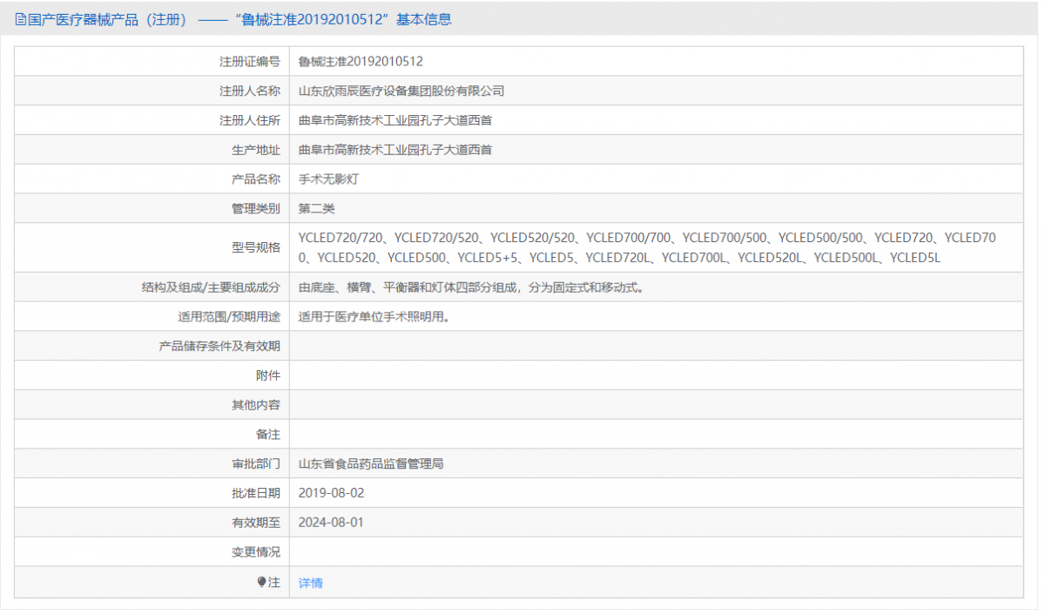Click the structure description 由底座、横臂、平衡器和灯体四部分组成
Image resolution: width=1045 pixels, height=615 pixels.
pos(471,287)
